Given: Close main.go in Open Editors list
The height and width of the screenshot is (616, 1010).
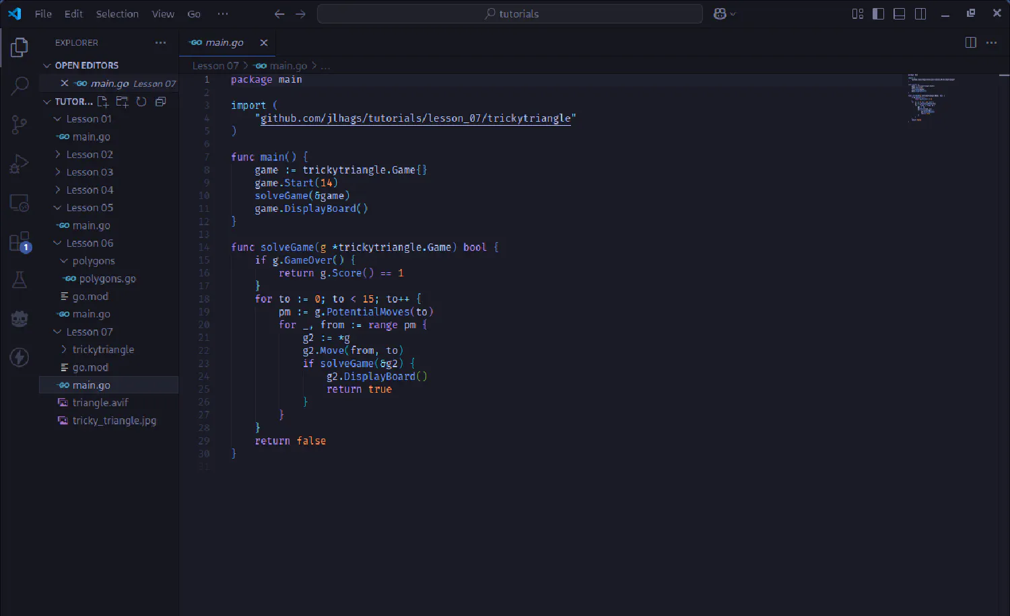Looking at the screenshot, I should pyautogui.click(x=64, y=83).
